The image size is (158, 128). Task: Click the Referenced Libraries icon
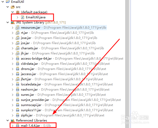coord(13,121)
